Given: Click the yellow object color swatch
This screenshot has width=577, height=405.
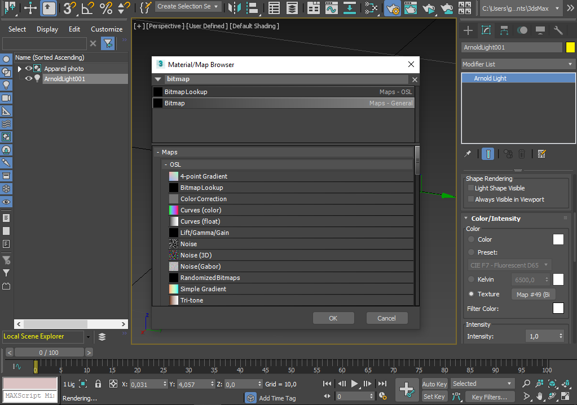Looking at the screenshot, I should [570, 47].
